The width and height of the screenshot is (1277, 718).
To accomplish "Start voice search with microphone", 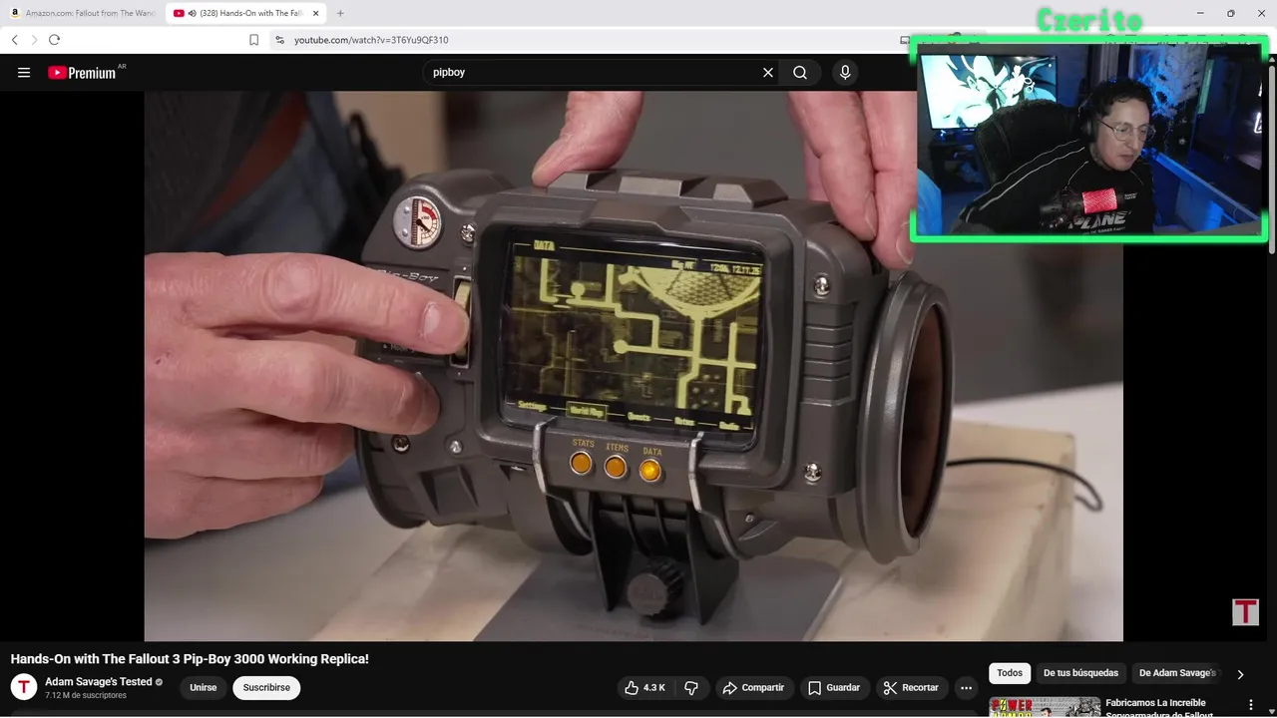I will (845, 73).
